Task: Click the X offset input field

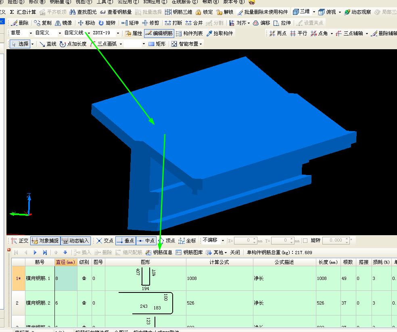Action: [245, 240]
